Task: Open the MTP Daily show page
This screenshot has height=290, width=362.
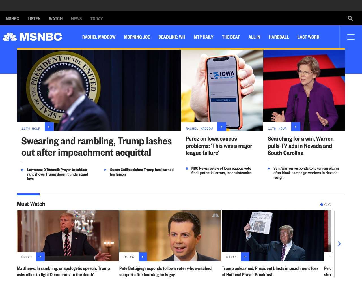Action: pos(204,37)
